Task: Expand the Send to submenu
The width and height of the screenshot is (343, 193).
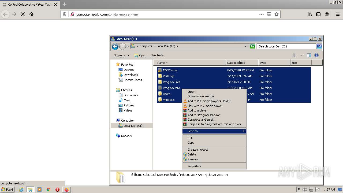Action: click(x=214, y=131)
